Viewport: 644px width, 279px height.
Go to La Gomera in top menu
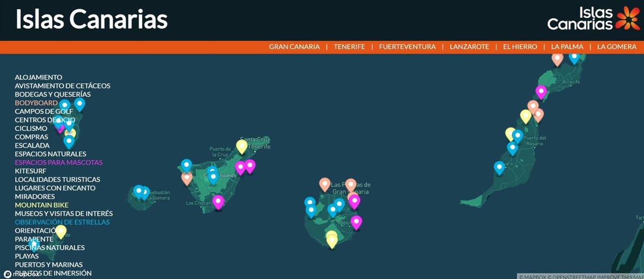coord(616,47)
